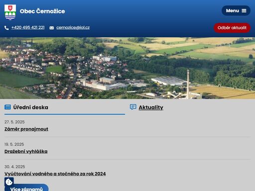The image size is (255, 191).
Task: Open the Obec Černožice home link
Action: click(x=42, y=11)
